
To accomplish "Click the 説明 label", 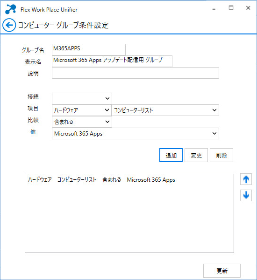I will click(x=33, y=73).
